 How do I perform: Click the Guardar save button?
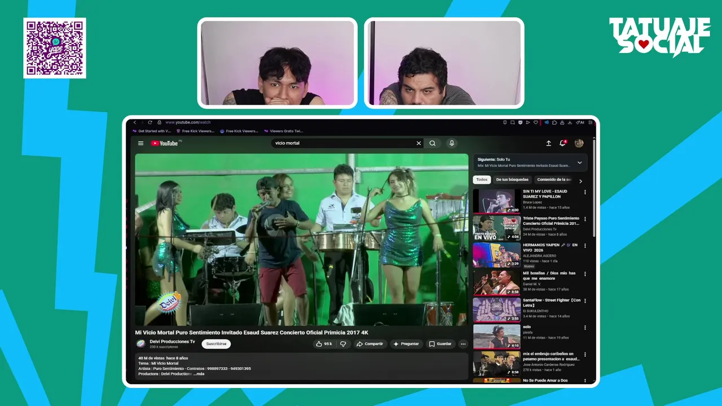click(x=440, y=344)
